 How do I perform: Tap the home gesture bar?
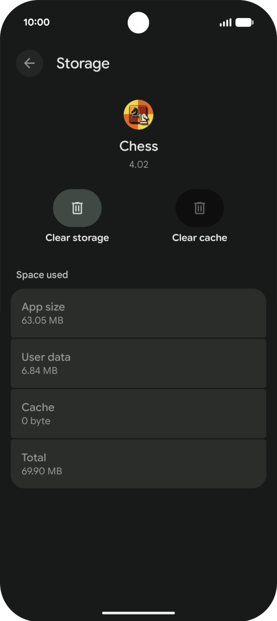tap(138, 613)
